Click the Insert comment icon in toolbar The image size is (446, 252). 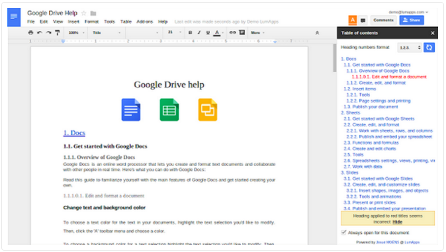pos(242,32)
